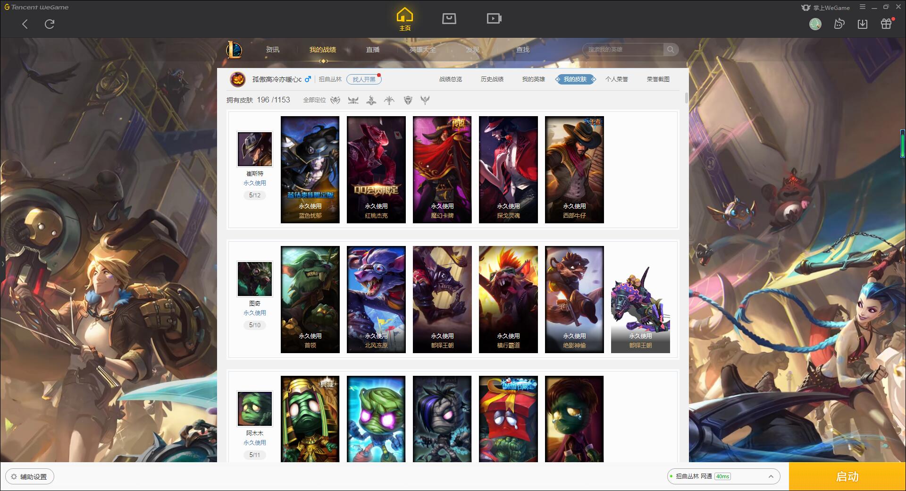Image resolution: width=906 pixels, height=491 pixels.
Task: Click the 掌上WeGame mobile app icon
Action: [x=806, y=8]
